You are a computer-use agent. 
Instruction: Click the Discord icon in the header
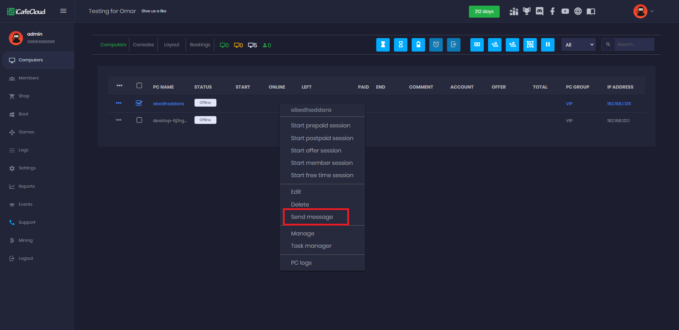[539, 11]
